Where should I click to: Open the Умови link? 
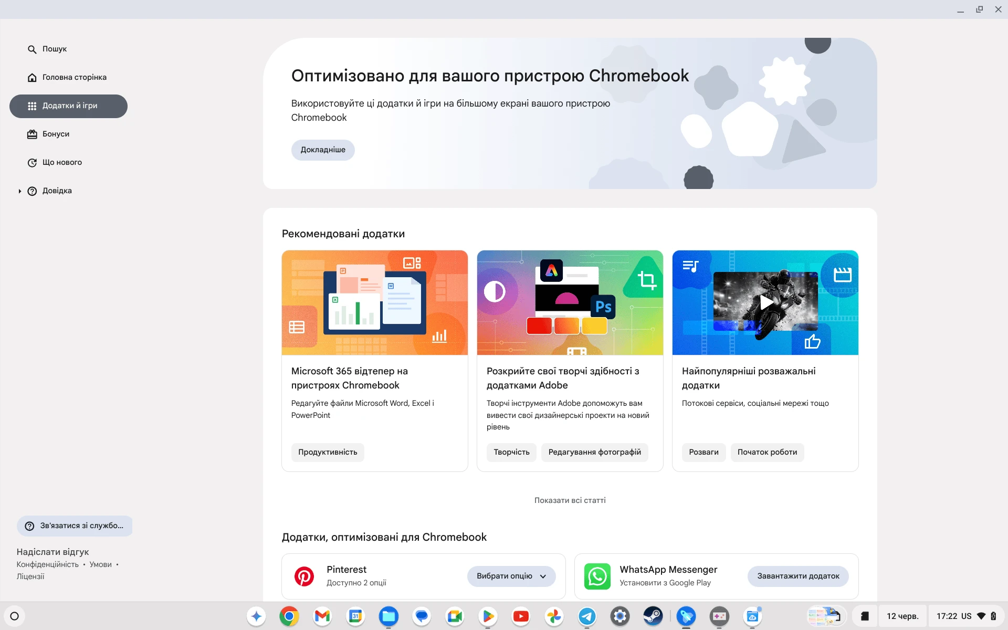tap(100, 564)
